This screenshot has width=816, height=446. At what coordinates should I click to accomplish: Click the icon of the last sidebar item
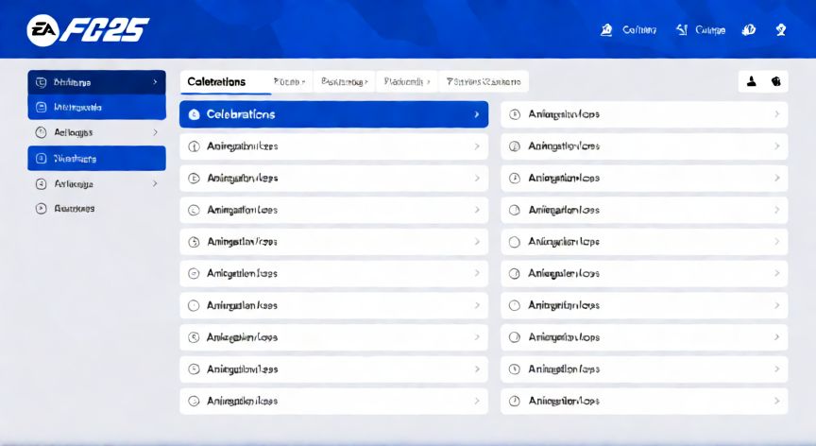pos(41,209)
